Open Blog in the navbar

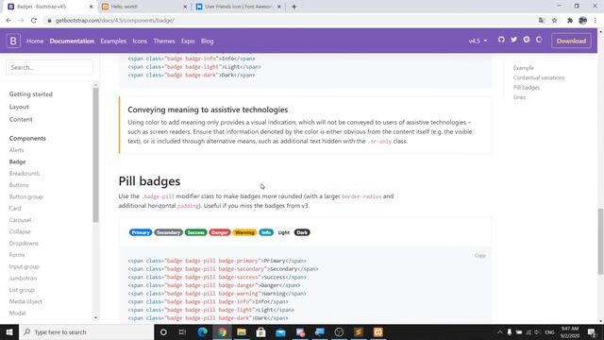coord(208,41)
